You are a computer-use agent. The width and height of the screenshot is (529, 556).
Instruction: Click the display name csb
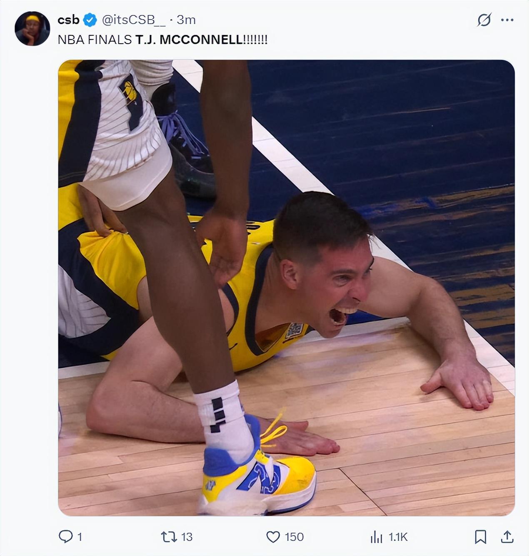pyautogui.click(x=68, y=20)
